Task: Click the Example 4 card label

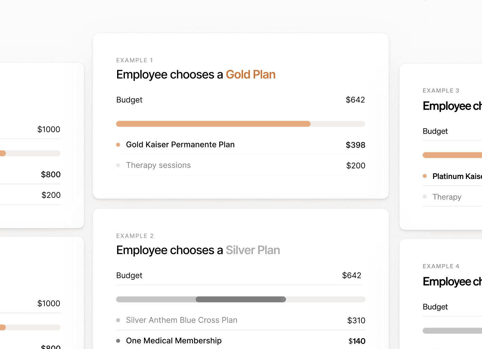Action: tap(441, 266)
